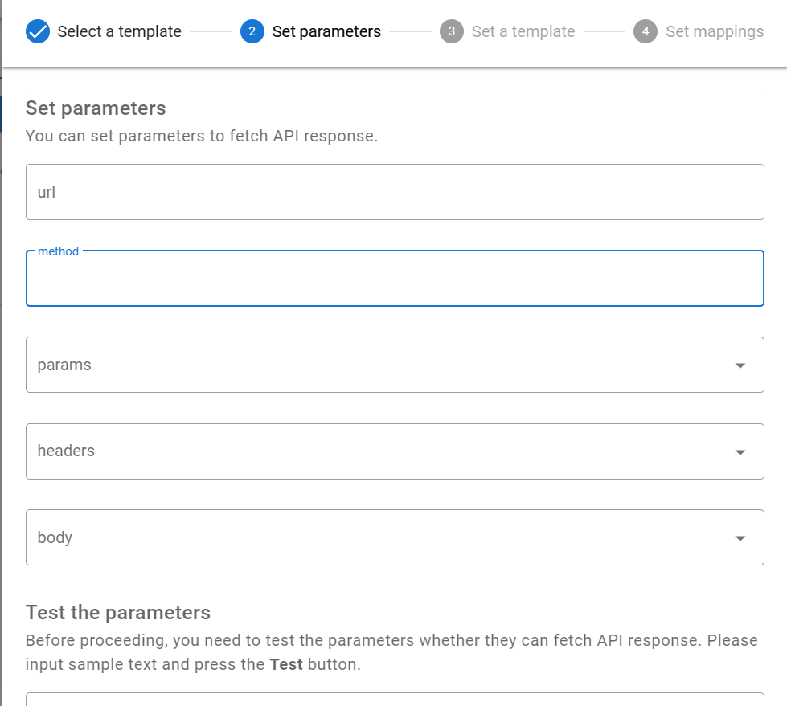This screenshot has height=706, width=787.
Task: Click the step 3 circle icon
Action: 451,31
